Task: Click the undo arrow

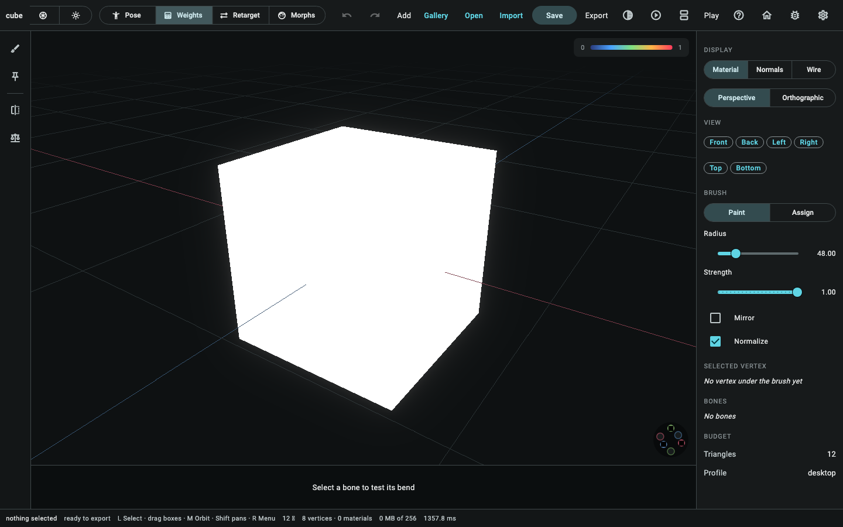Action: pos(347,15)
